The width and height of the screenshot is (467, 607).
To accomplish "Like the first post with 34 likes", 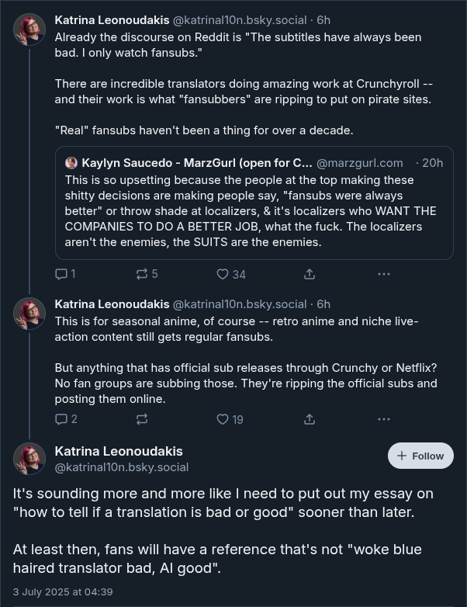I will tap(231, 274).
